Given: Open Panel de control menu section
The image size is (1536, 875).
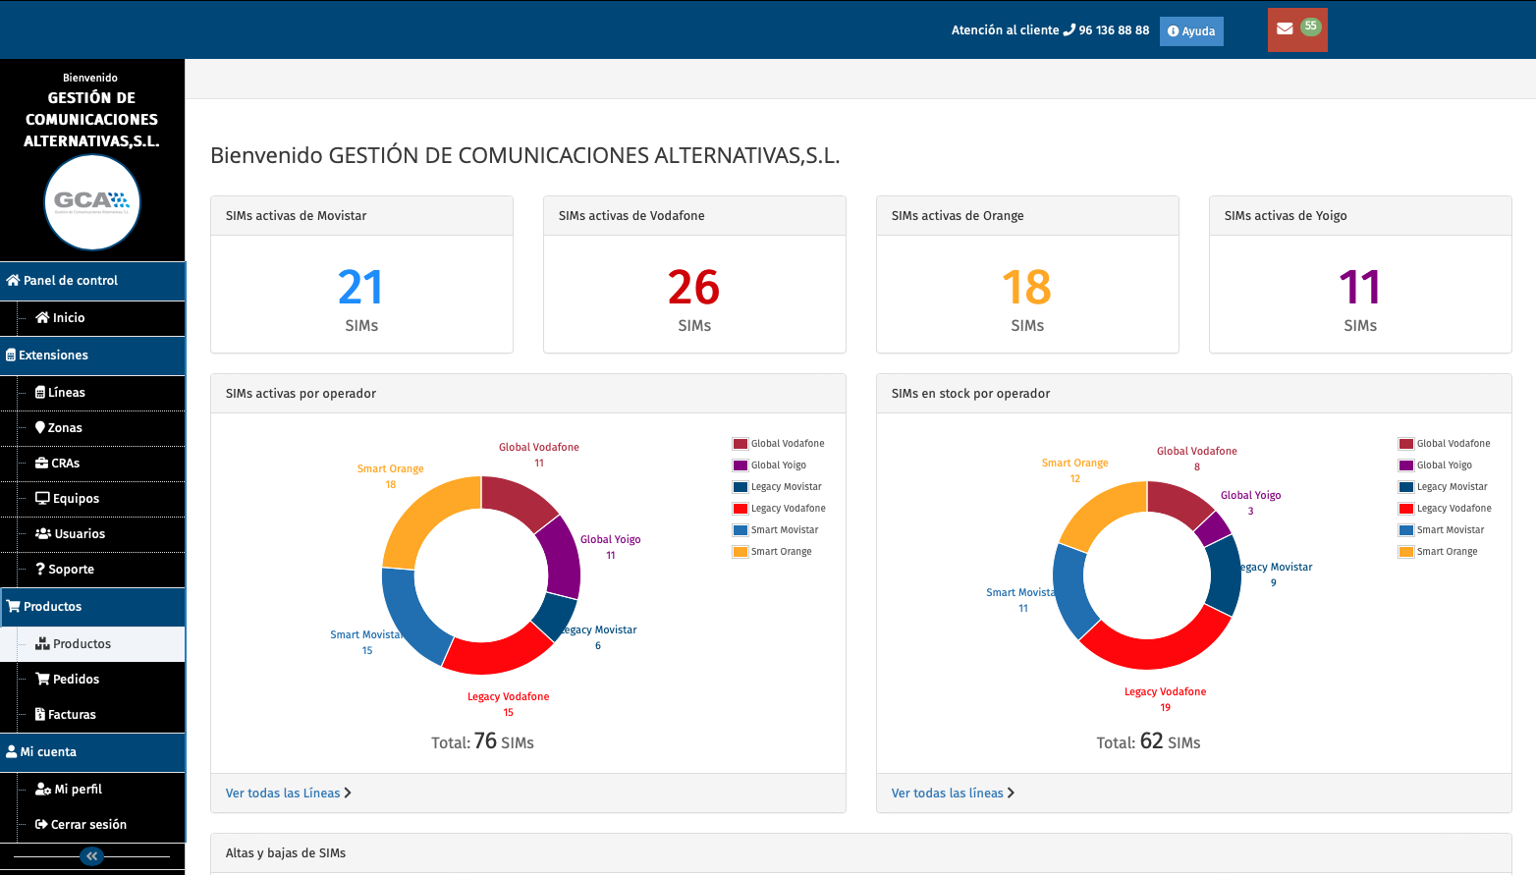Looking at the screenshot, I should (x=92, y=281).
